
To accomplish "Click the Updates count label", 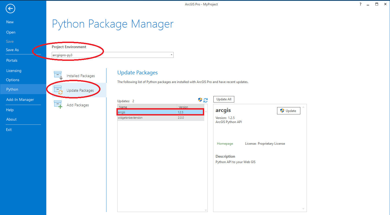I will (x=126, y=101).
